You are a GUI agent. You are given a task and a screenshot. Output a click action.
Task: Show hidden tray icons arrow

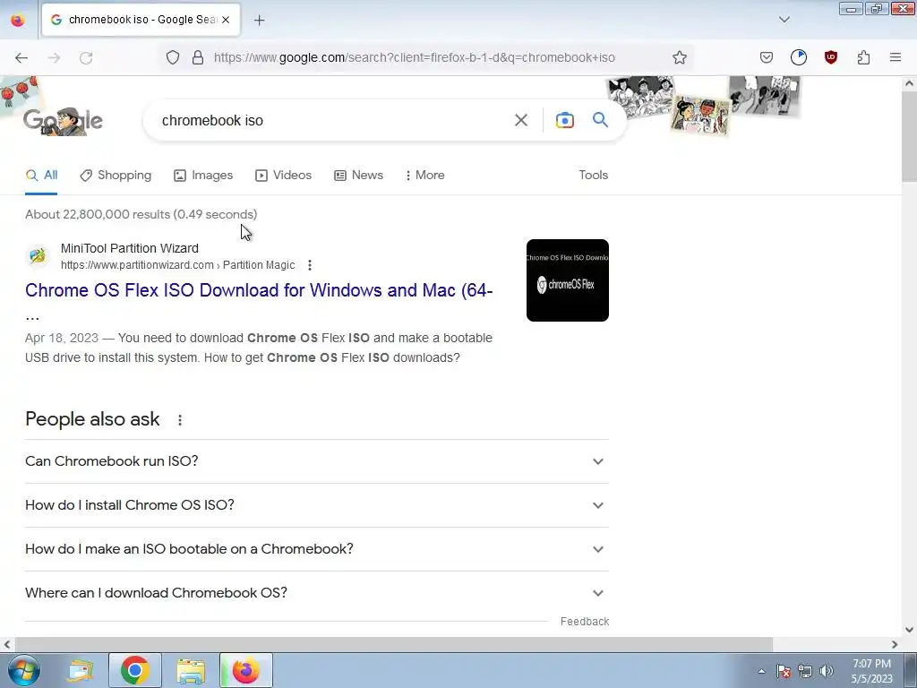[x=761, y=671]
